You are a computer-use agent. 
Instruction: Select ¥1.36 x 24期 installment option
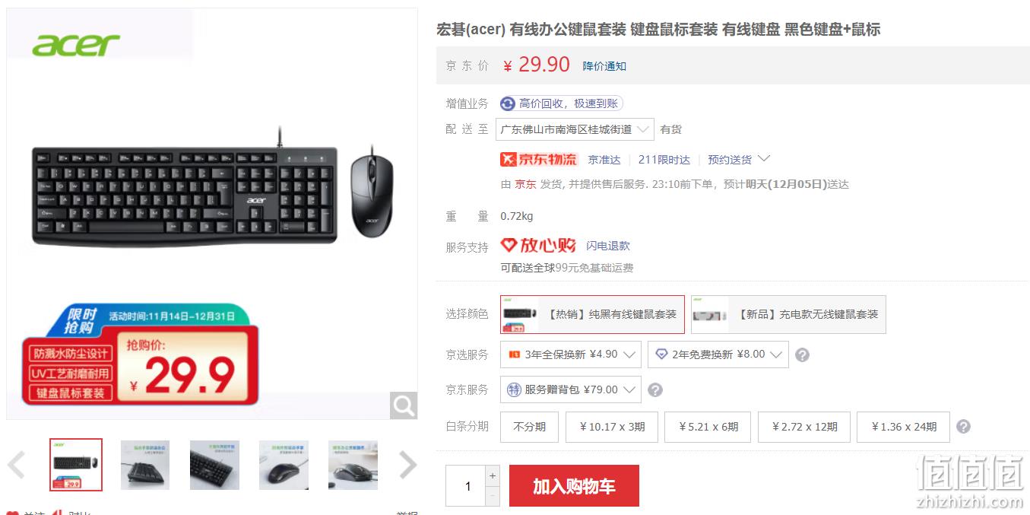pos(904,427)
